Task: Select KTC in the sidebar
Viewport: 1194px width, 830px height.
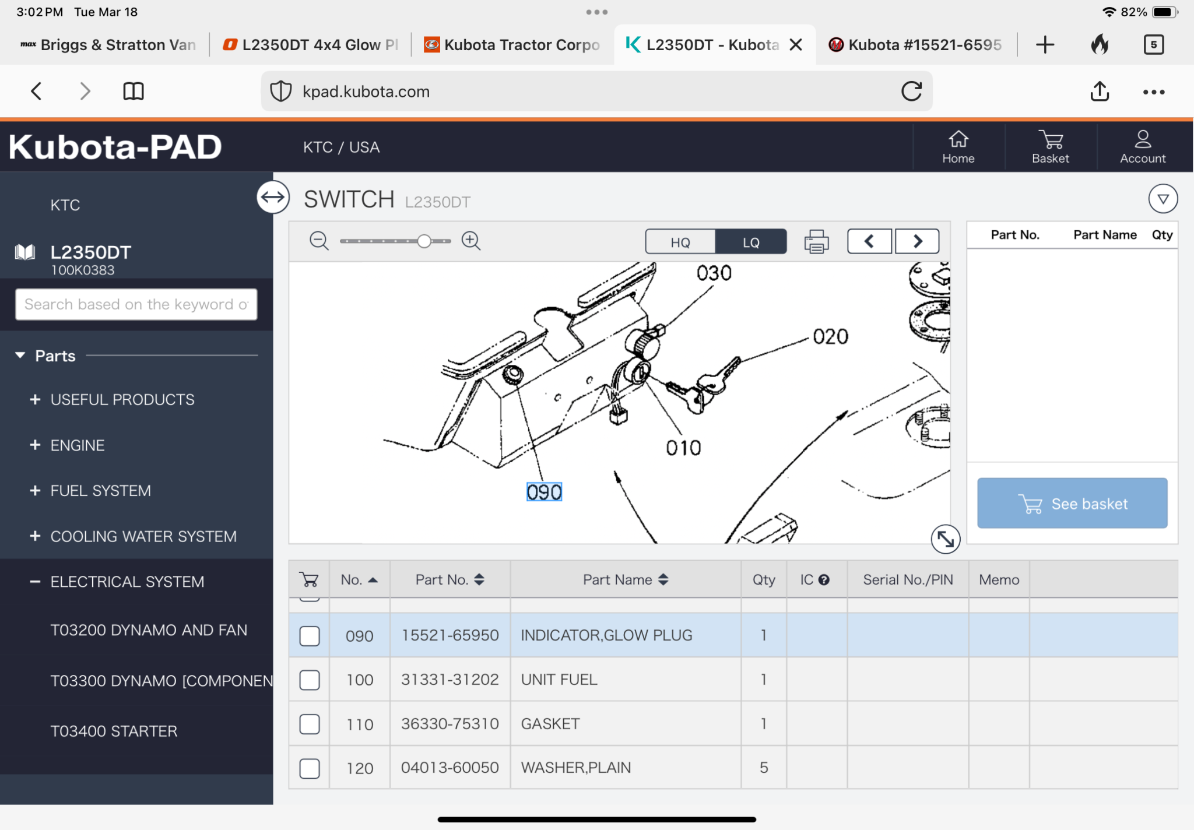Action: [65, 205]
